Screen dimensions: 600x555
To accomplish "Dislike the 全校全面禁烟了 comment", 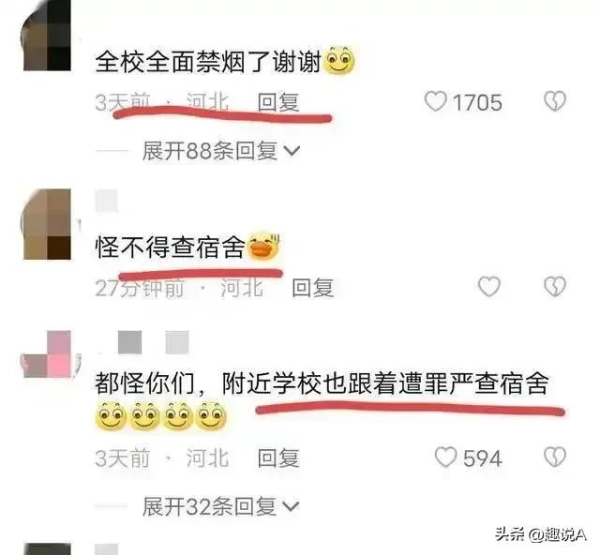I will (555, 101).
